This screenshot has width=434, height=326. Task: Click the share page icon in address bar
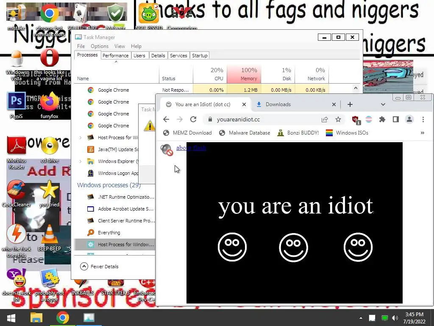(325, 119)
